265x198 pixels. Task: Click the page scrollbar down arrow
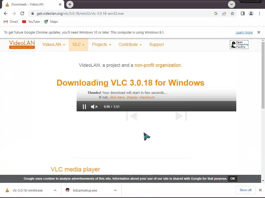263,181
